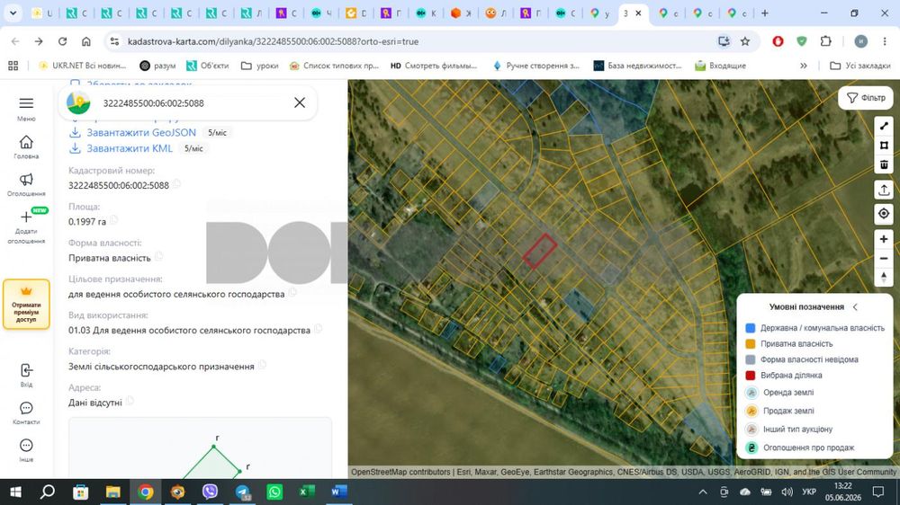Open Chrome menu three dots
This screenshot has width=900, height=505.
[885, 41]
